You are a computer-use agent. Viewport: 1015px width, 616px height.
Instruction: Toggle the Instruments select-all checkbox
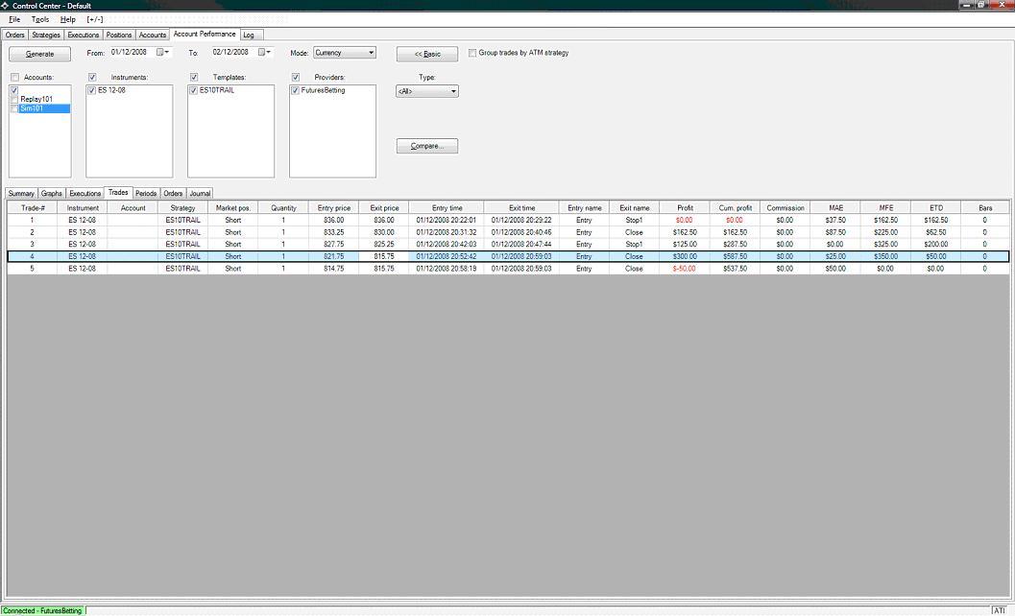(92, 77)
